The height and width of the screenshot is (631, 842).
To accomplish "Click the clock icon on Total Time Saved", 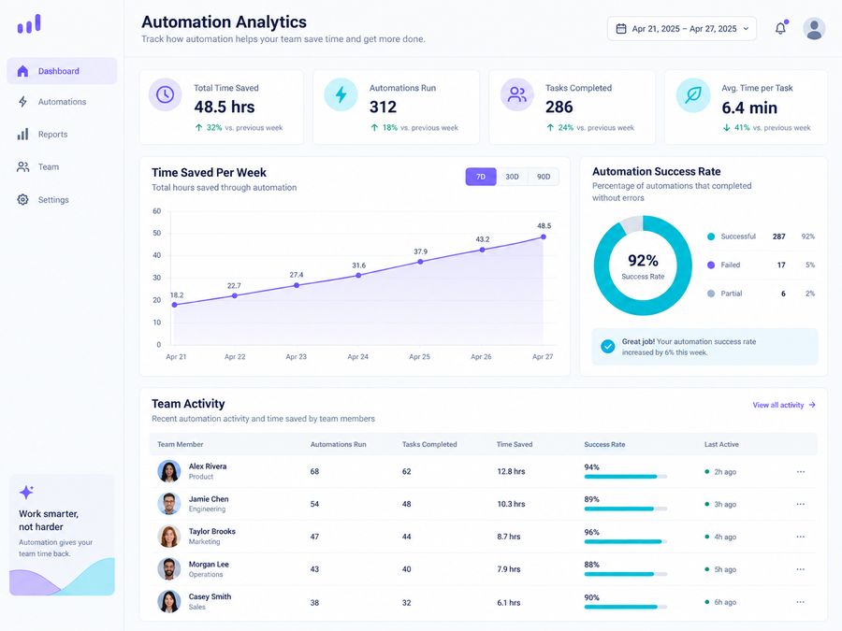I will tap(165, 94).
